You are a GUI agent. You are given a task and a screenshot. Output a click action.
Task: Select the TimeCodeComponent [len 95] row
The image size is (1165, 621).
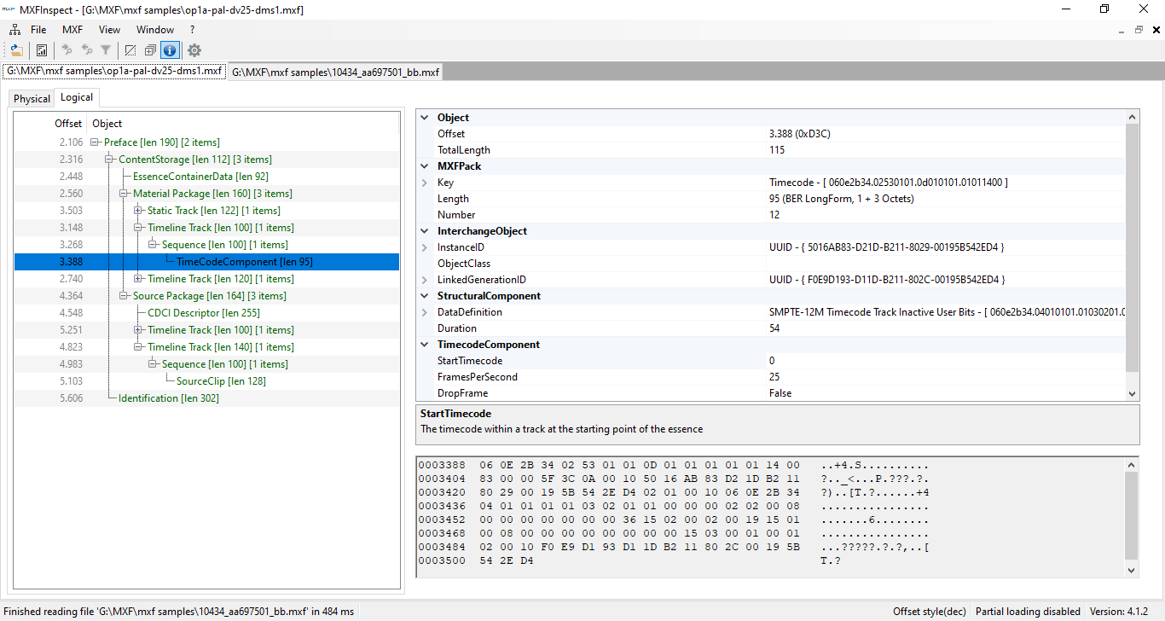(206, 262)
